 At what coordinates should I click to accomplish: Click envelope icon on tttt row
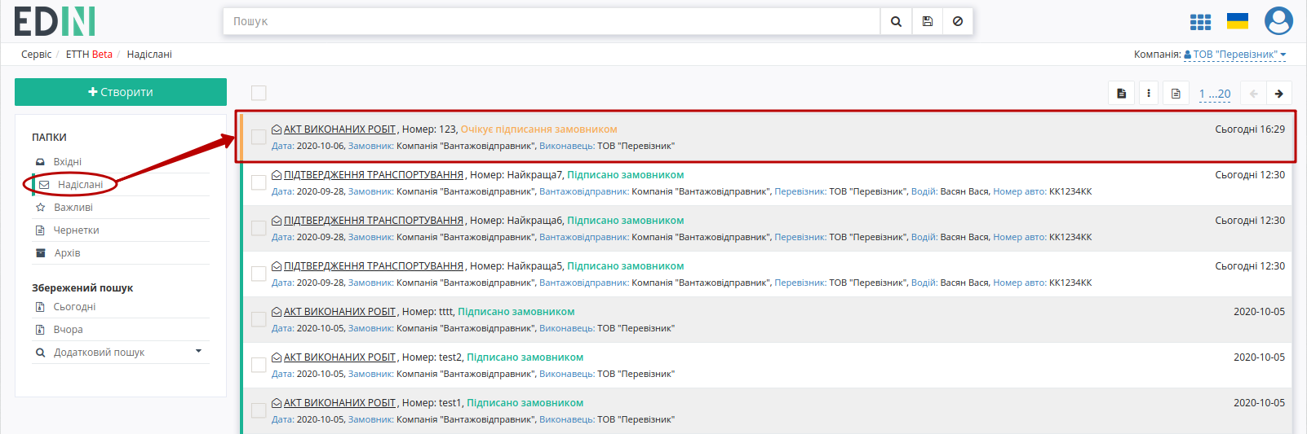point(277,312)
